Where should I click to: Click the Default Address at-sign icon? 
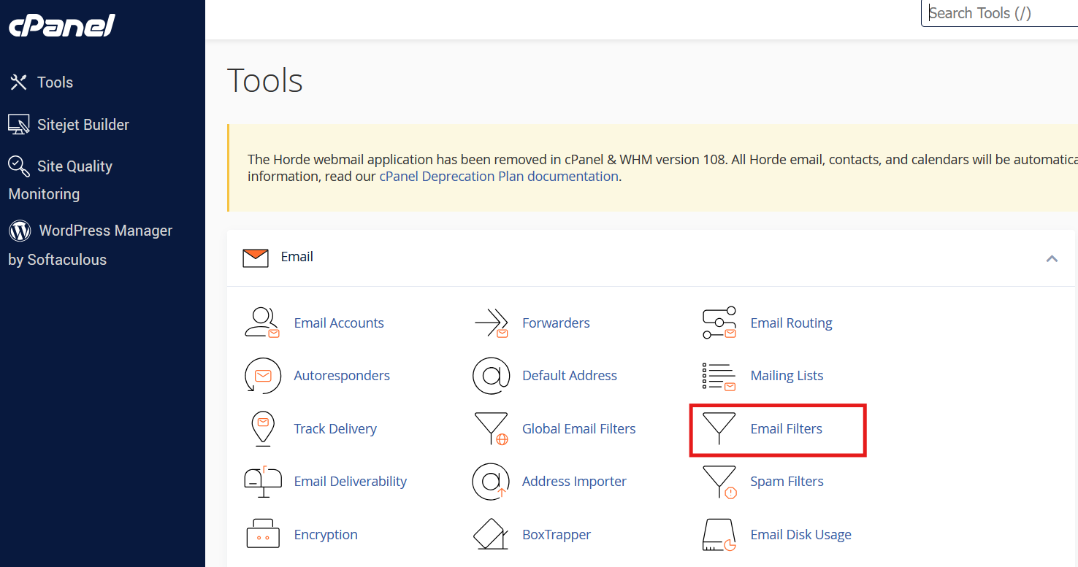pos(491,376)
